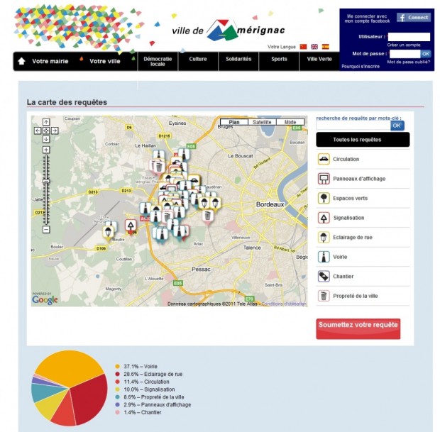The width and height of the screenshot is (440, 432).
Task: Click the home icon beside Votre mairie
Action: (21, 61)
